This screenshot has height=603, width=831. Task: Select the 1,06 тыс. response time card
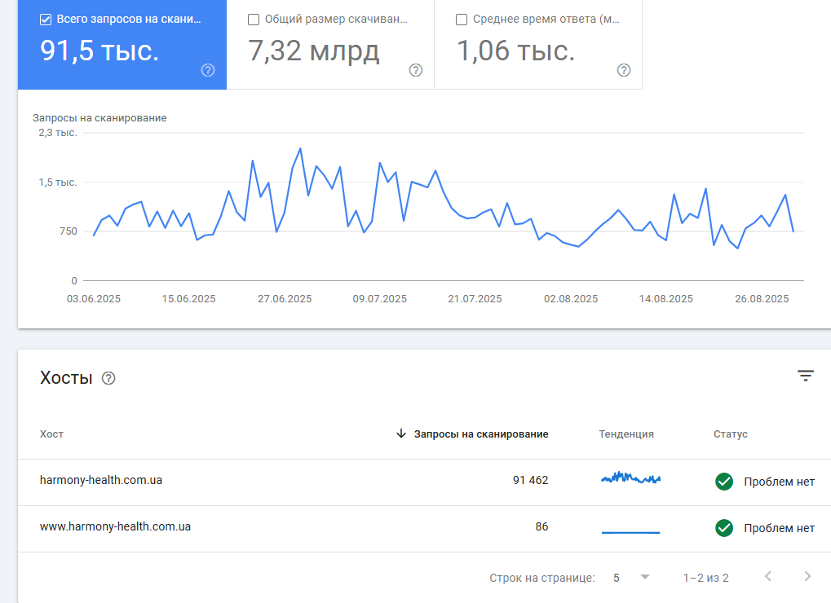coord(538,45)
